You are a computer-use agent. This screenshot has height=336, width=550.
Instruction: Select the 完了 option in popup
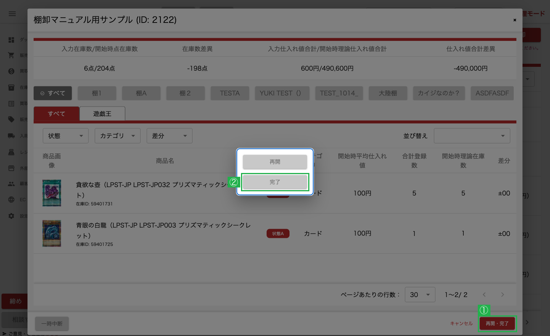(275, 182)
